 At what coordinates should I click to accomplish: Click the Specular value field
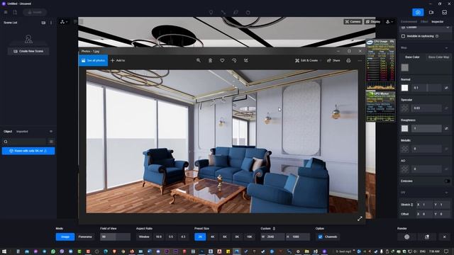[x=427, y=108]
